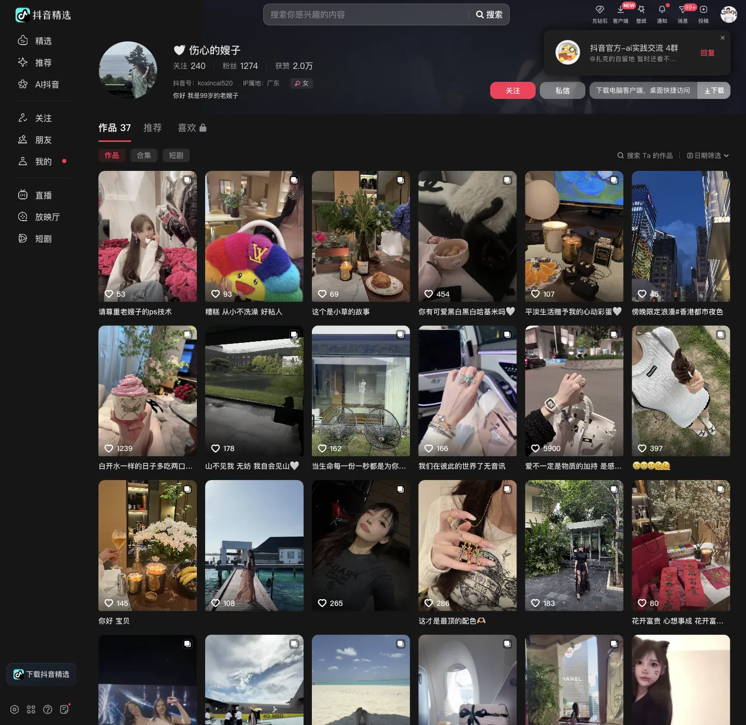Switch to the locked 喜欢 tab
Screen dimensions: 746x725
point(192,128)
